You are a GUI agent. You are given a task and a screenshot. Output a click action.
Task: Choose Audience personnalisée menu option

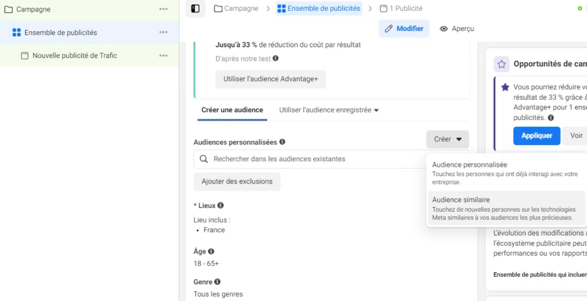[507, 174]
